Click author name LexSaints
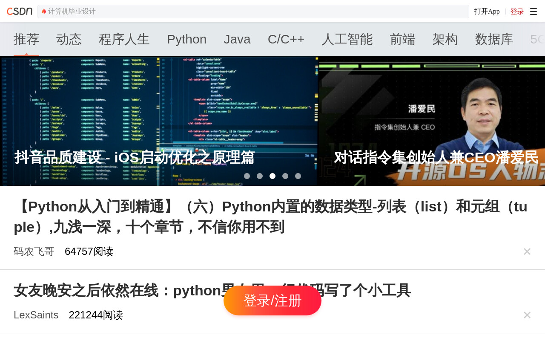This screenshot has height=341, width=545. click(36, 315)
